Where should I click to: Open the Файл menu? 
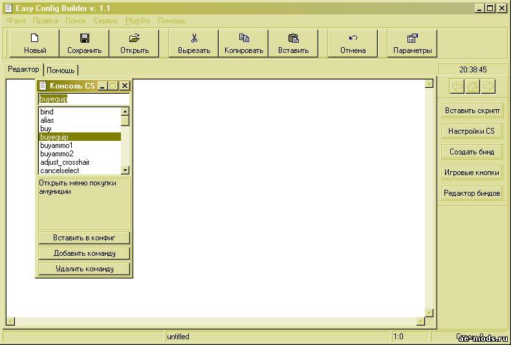16,21
